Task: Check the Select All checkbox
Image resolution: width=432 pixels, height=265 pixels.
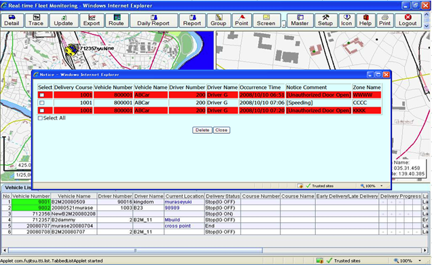Action: [40, 118]
